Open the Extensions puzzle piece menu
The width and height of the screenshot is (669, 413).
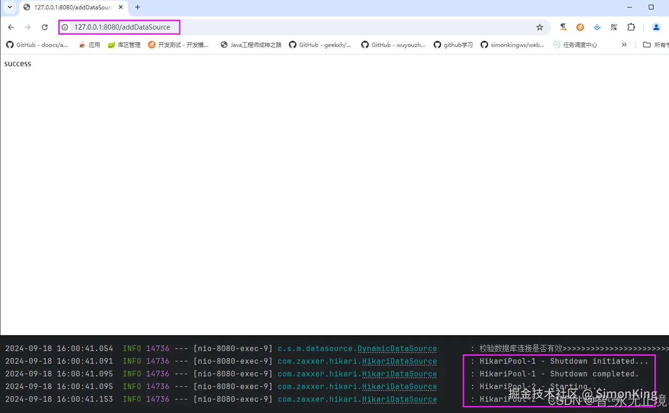631,27
